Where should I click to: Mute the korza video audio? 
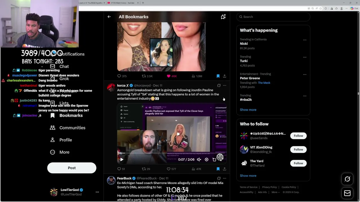(199, 159)
